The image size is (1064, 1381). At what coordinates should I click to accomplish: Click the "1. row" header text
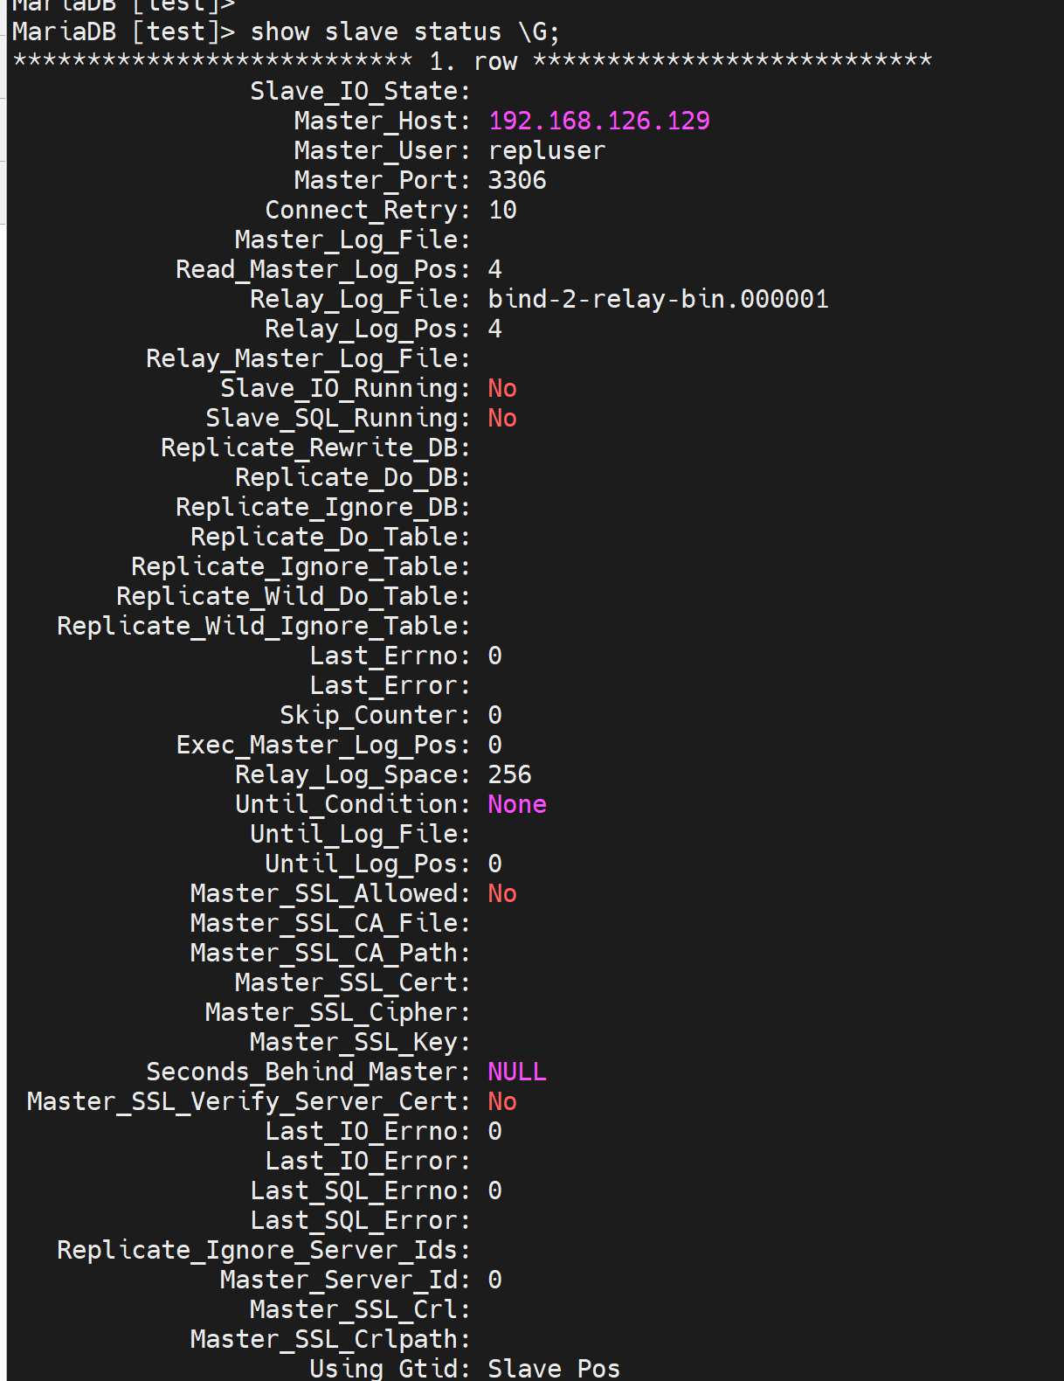tap(473, 61)
